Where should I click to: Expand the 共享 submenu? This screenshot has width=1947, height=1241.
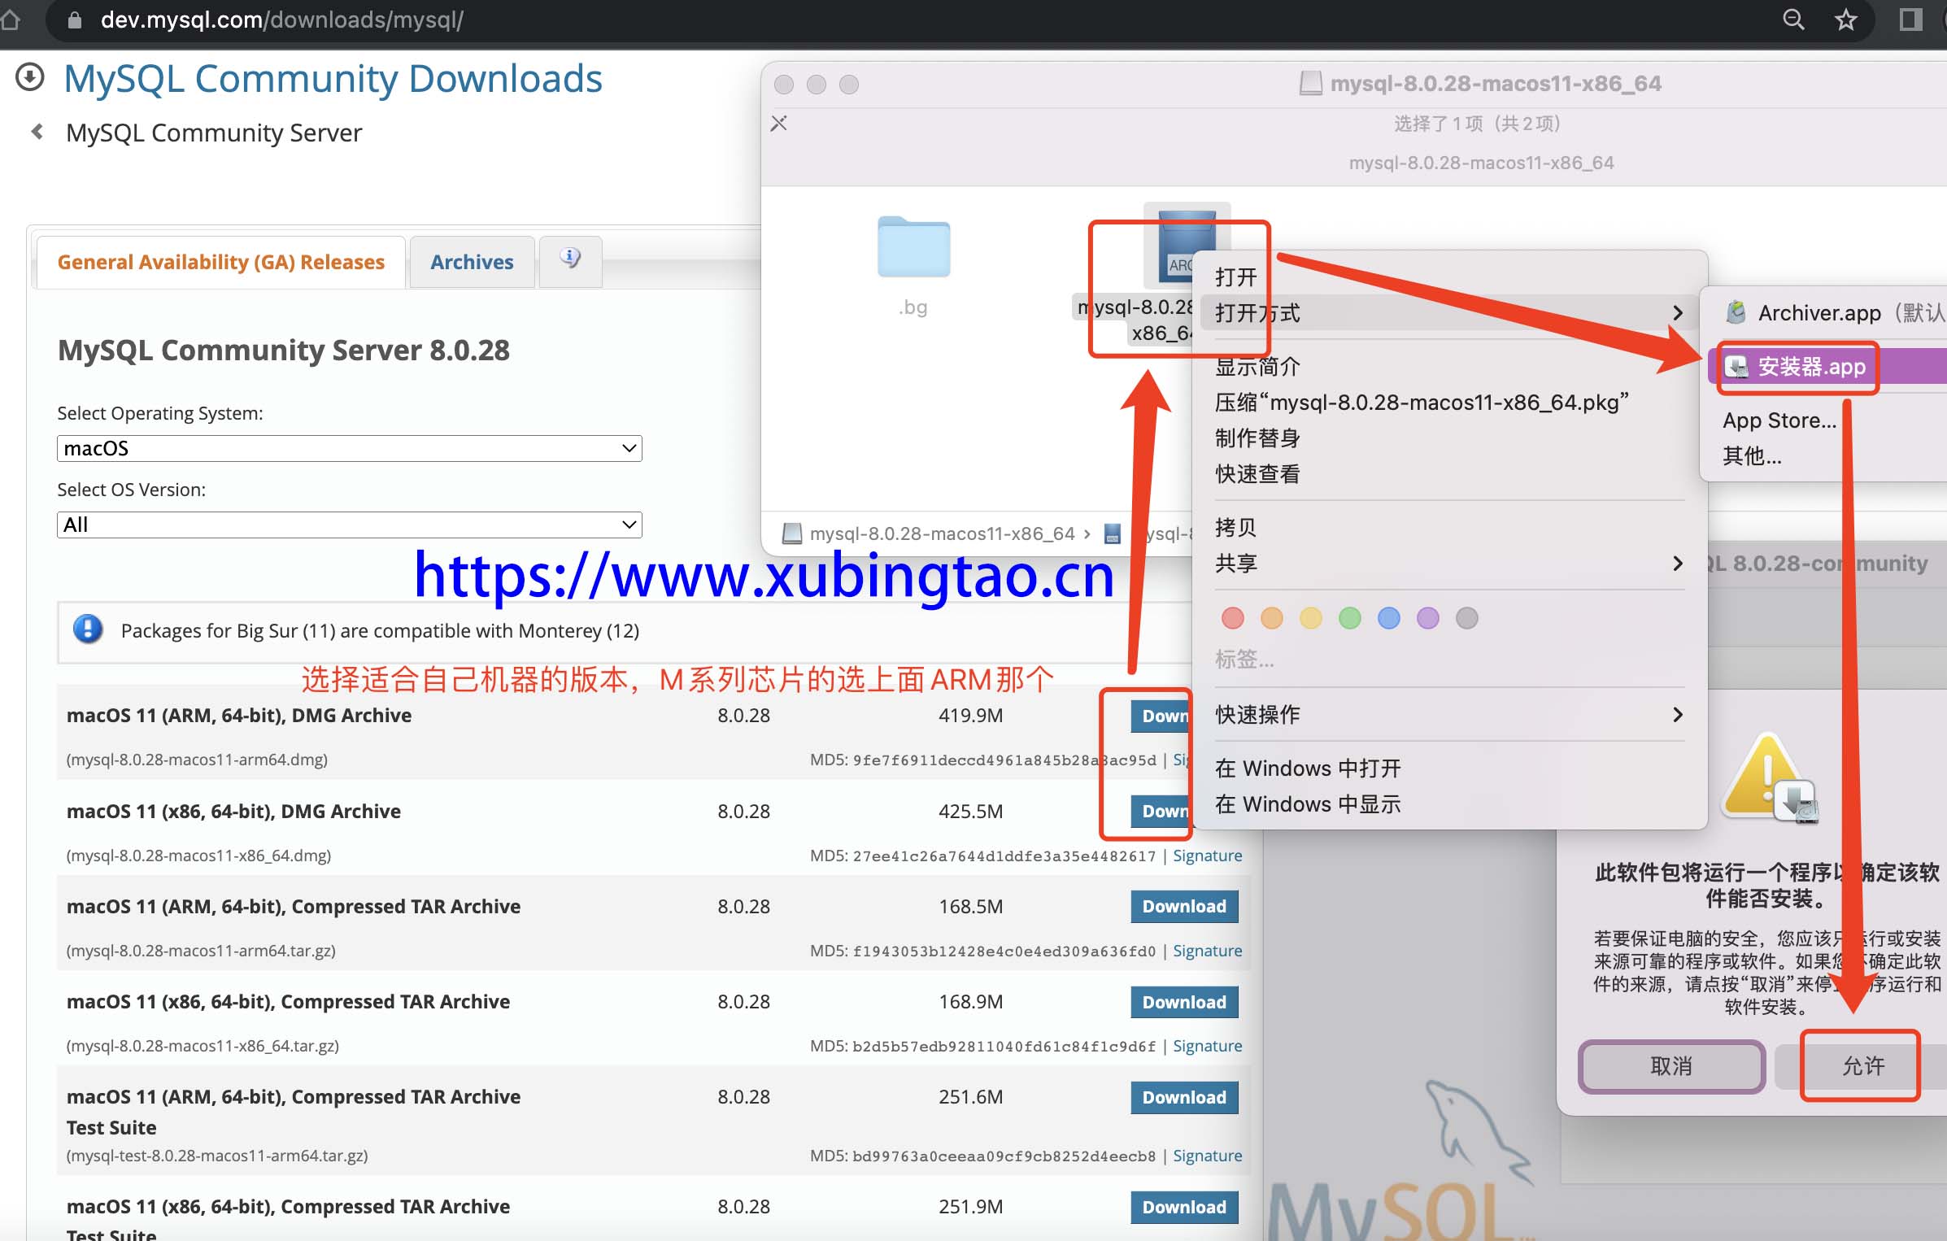click(x=1448, y=564)
